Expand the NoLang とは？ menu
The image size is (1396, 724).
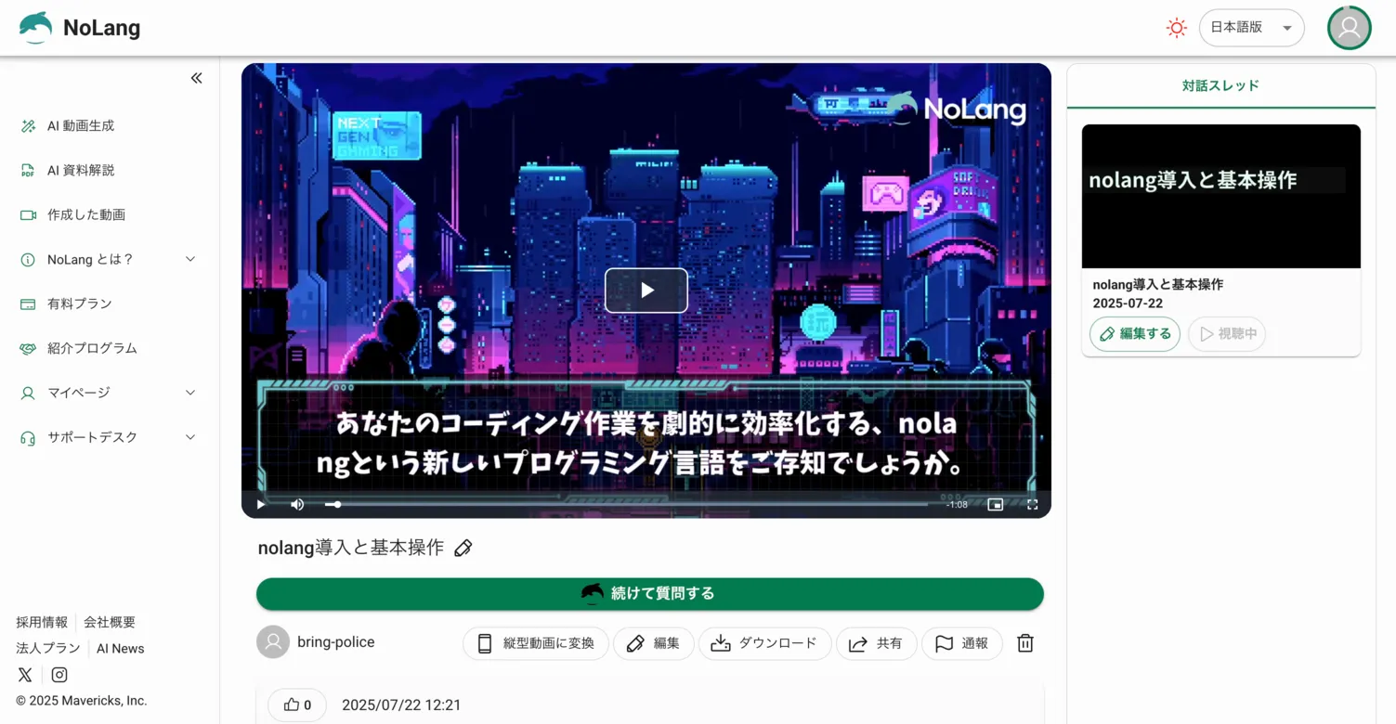coord(110,259)
